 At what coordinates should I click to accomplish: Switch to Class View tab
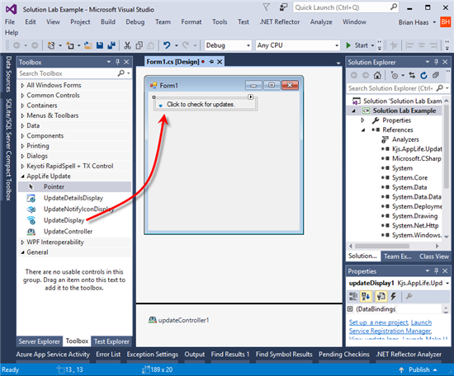pos(434,256)
